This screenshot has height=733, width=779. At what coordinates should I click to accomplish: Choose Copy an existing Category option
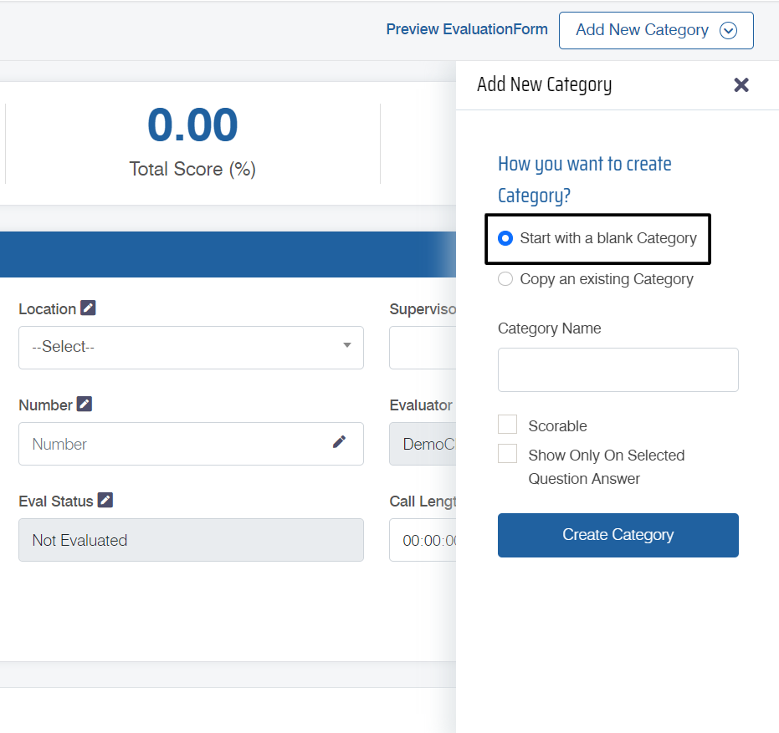tap(505, 279)
